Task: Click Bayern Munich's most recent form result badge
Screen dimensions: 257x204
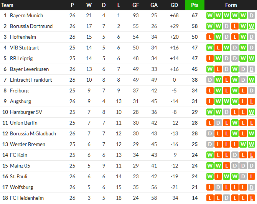Action: (x=252, y=16)
